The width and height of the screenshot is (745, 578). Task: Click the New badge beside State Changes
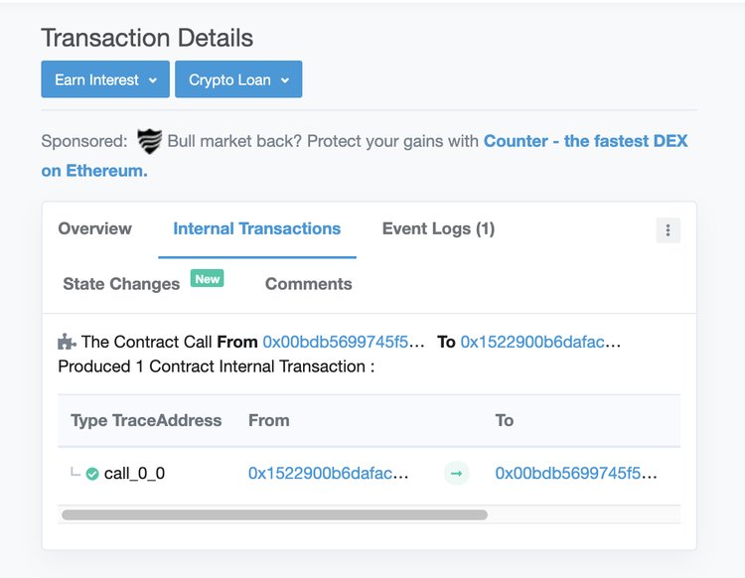tap(208, 280)
